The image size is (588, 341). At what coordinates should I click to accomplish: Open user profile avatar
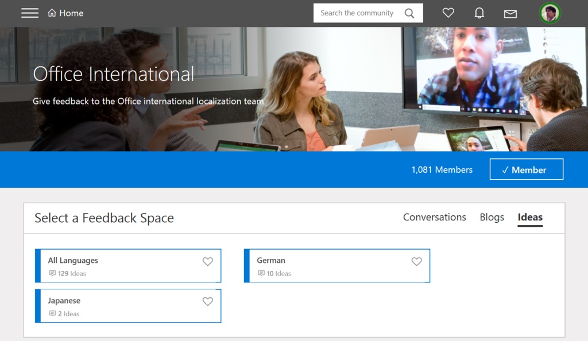point(550,13)
